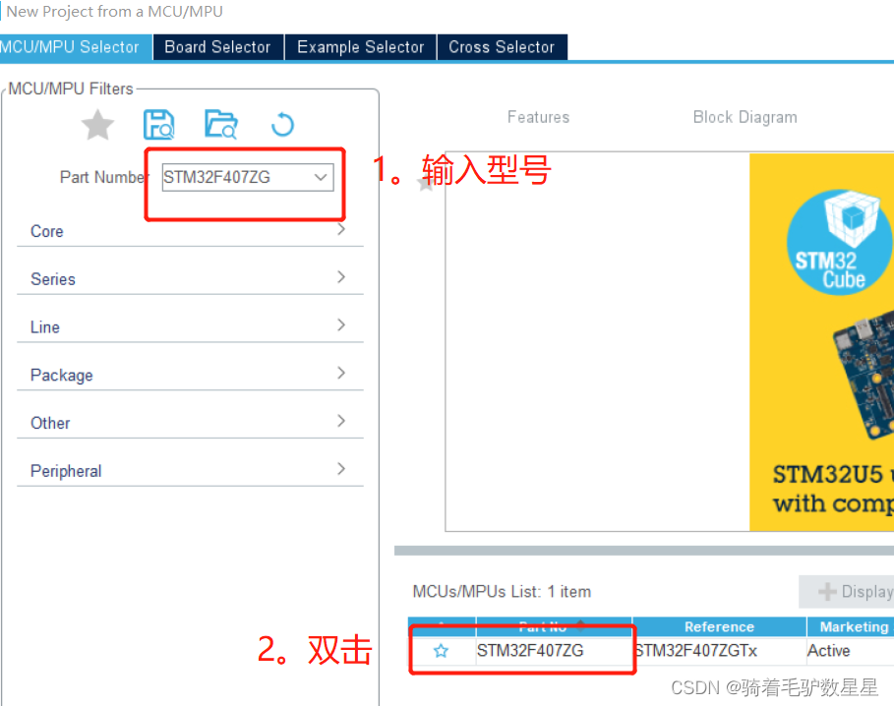894x706 pixels.
Task: Click the STM32 Cube logo
Action: point(839,242)
